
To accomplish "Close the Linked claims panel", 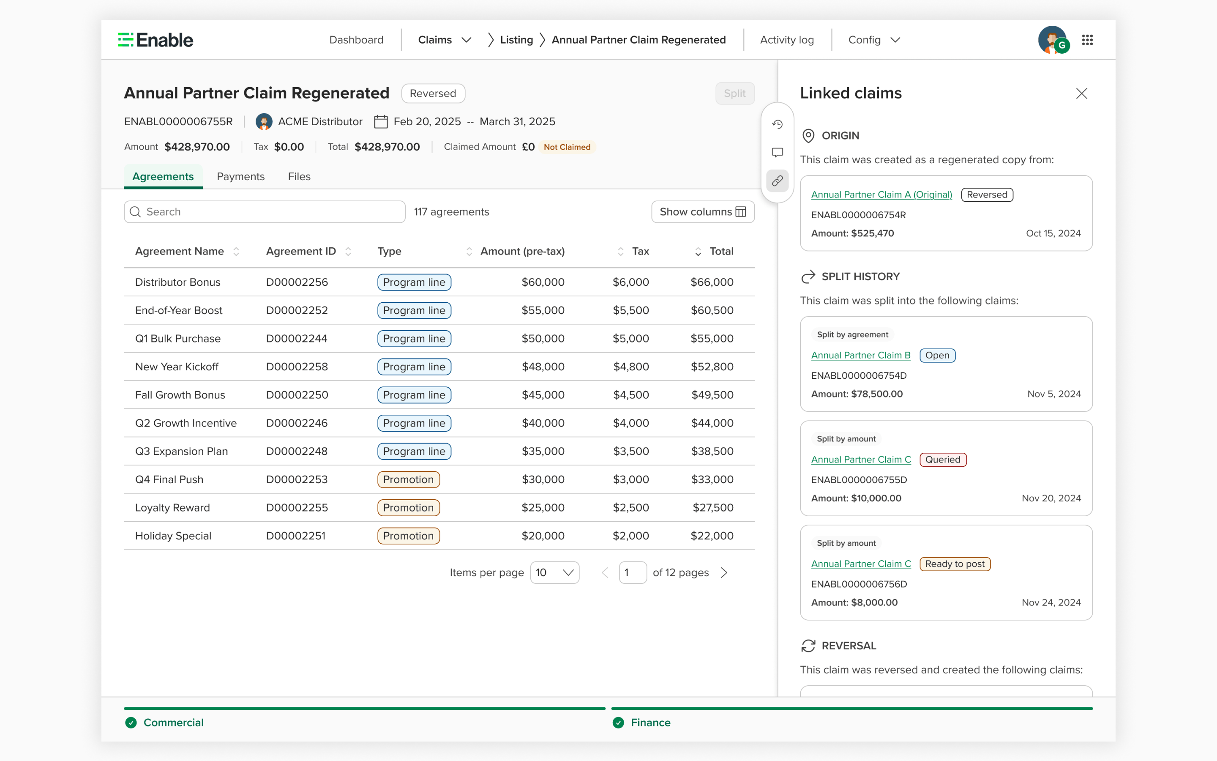I will (1082, 93).
